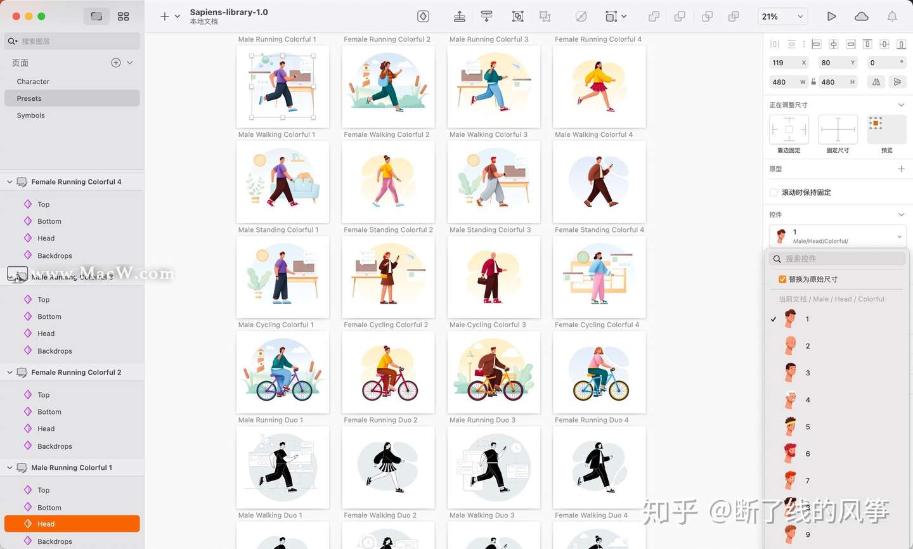913x549 pixels.
Task: Open the cloud sync icon in toolbar
Action: [x=861, y=16]
